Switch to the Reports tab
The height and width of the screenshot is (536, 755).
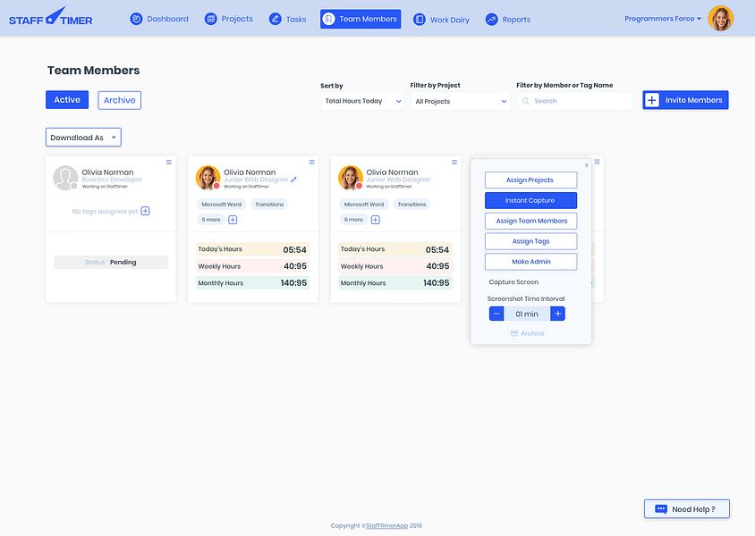point(508,20)
